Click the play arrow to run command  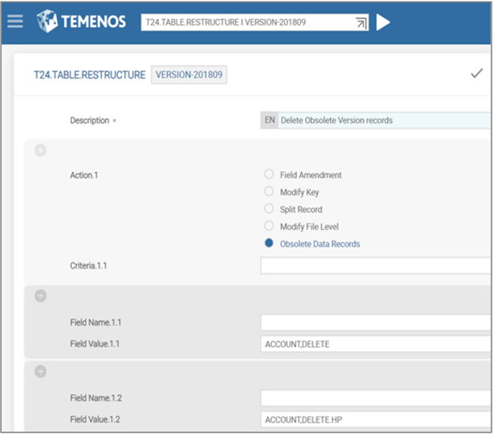tap(383, 22)
